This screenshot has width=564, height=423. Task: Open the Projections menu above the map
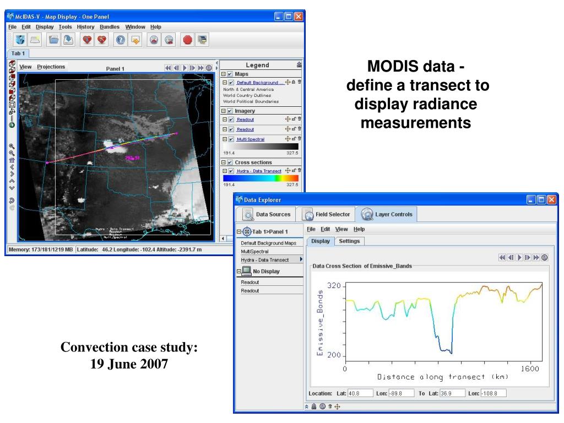(51, 67)
